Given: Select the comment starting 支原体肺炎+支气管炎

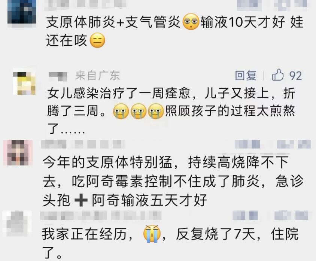Looking at the screenshot, I should 175,31.
